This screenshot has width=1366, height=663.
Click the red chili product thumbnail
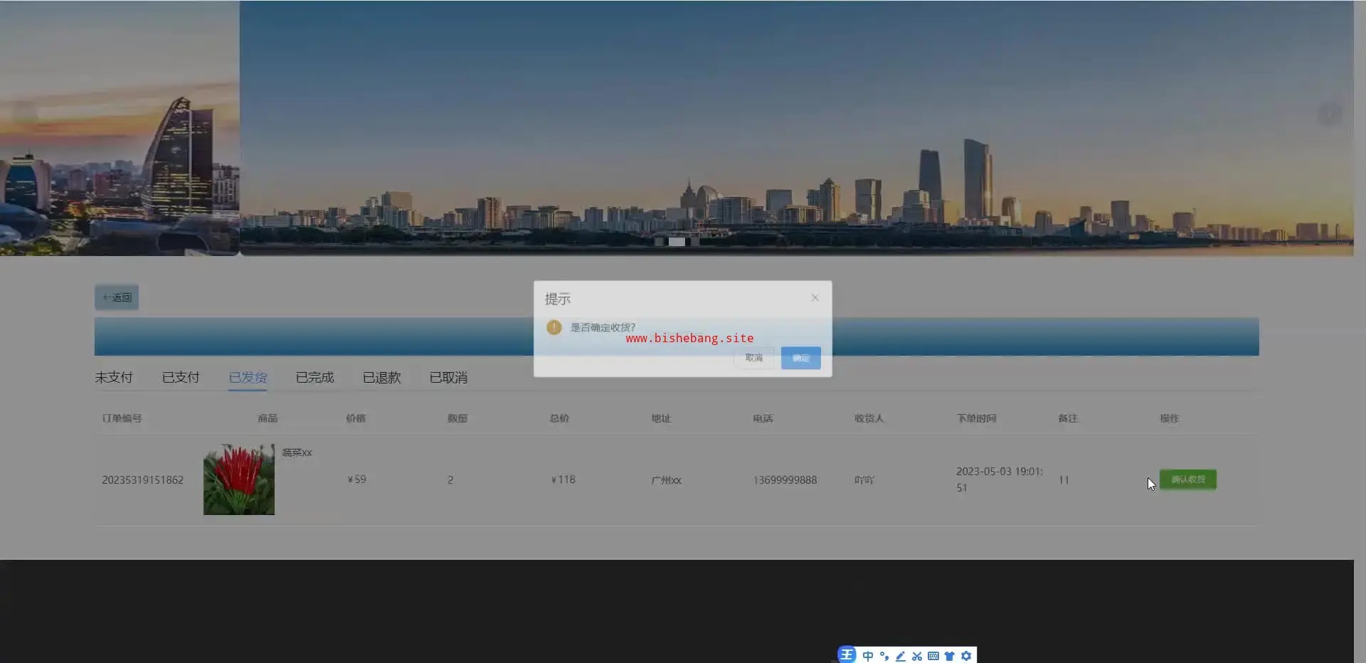tap(239, 479)
